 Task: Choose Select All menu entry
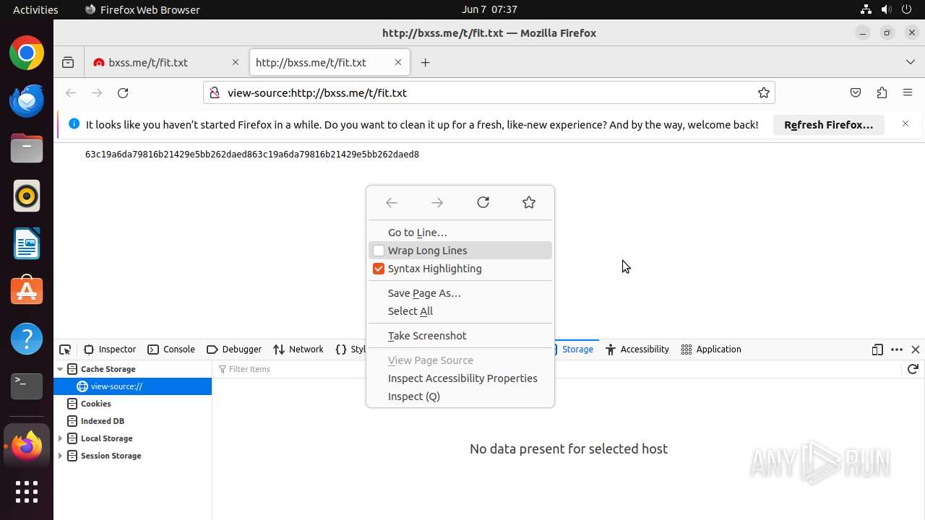(x=460, y=311)
